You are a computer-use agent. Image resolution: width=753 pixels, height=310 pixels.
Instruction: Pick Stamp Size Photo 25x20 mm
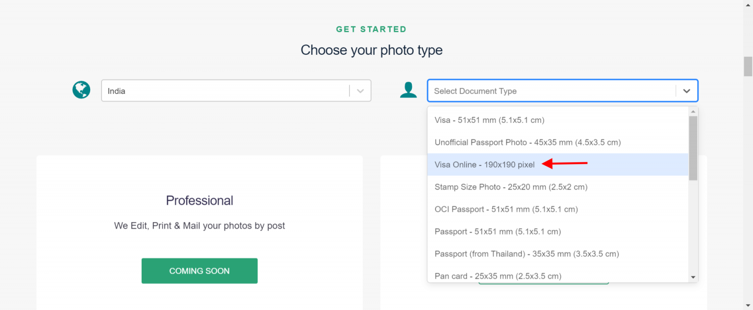tap(511, 187)
